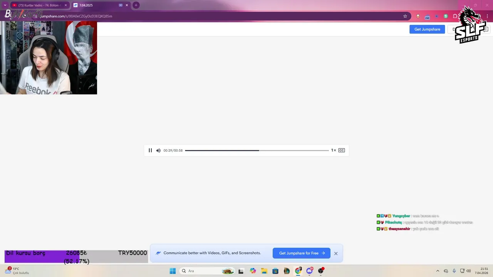The height and width of the screenshot is (277, 493).
Task: Click Get Jumpshare for Free button
Action: pos(302,253)
